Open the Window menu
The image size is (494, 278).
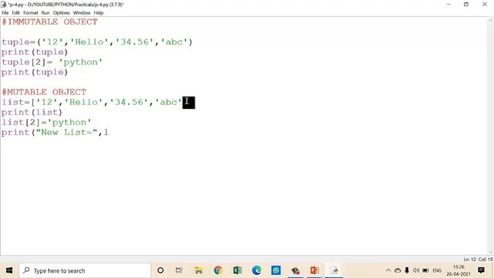click(x=82, y=13)
